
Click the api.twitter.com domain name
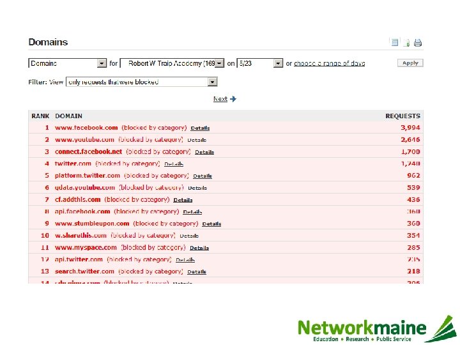coord(79,259)
